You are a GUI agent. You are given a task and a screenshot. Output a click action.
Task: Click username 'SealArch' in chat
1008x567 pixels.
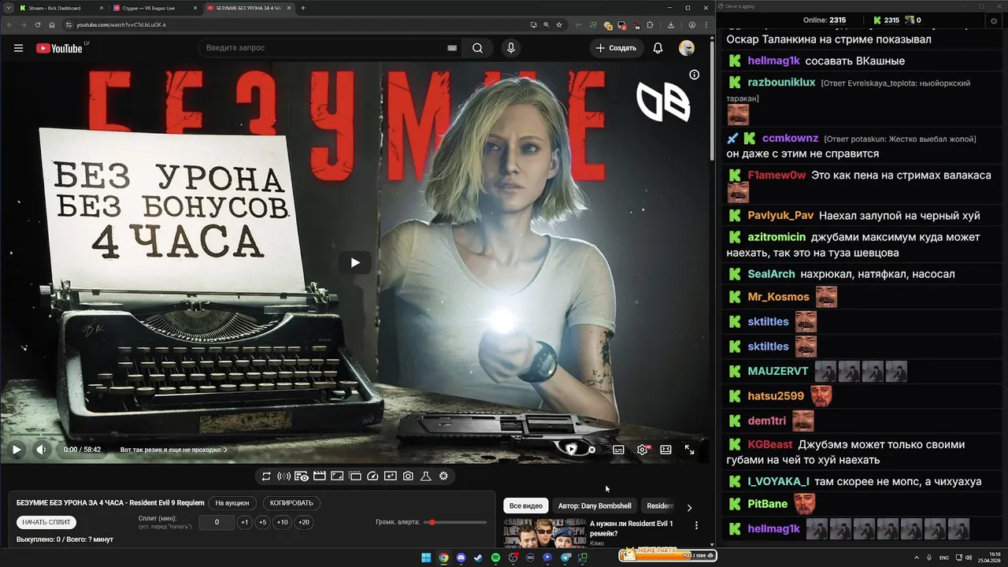[771, 274]
